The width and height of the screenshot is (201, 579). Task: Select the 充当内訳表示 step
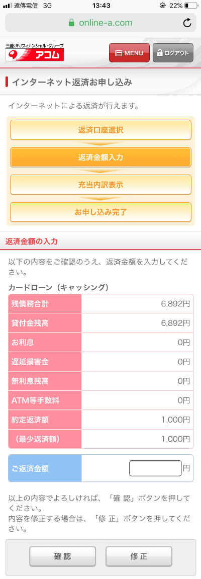pyautogui.click(x=100, y=185)
